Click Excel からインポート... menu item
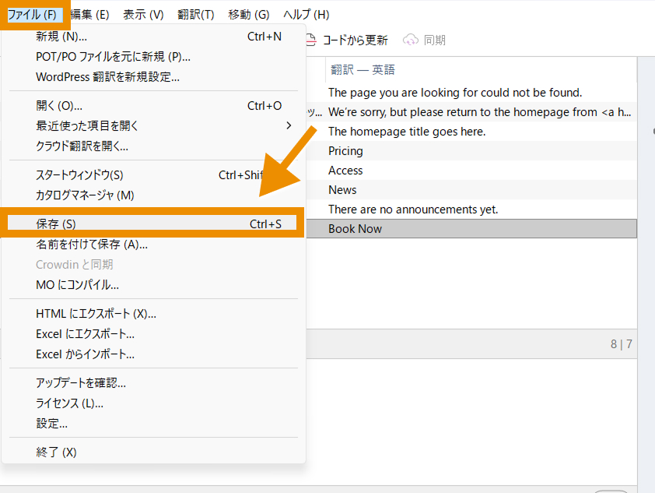 click(85, 354)
